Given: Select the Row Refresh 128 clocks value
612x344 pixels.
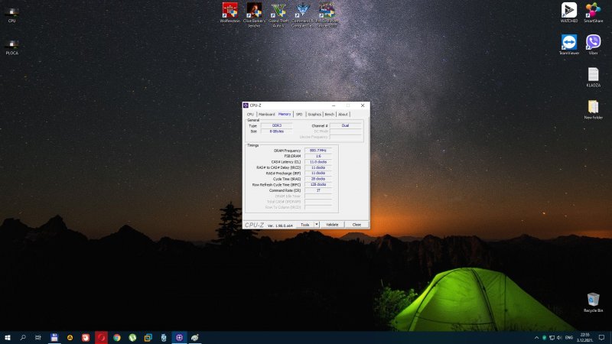Looking at the screenshot, I should [x=318, y=184].
